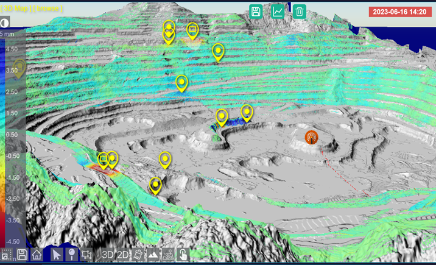Click the orange radar station icon
This screenshot has width=436, height=265.
pos(311,137)
